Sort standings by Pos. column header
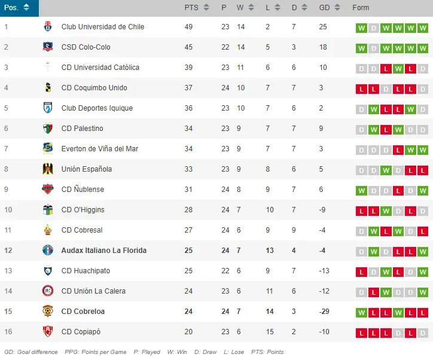The image size is (433, 357). (19, 8)
